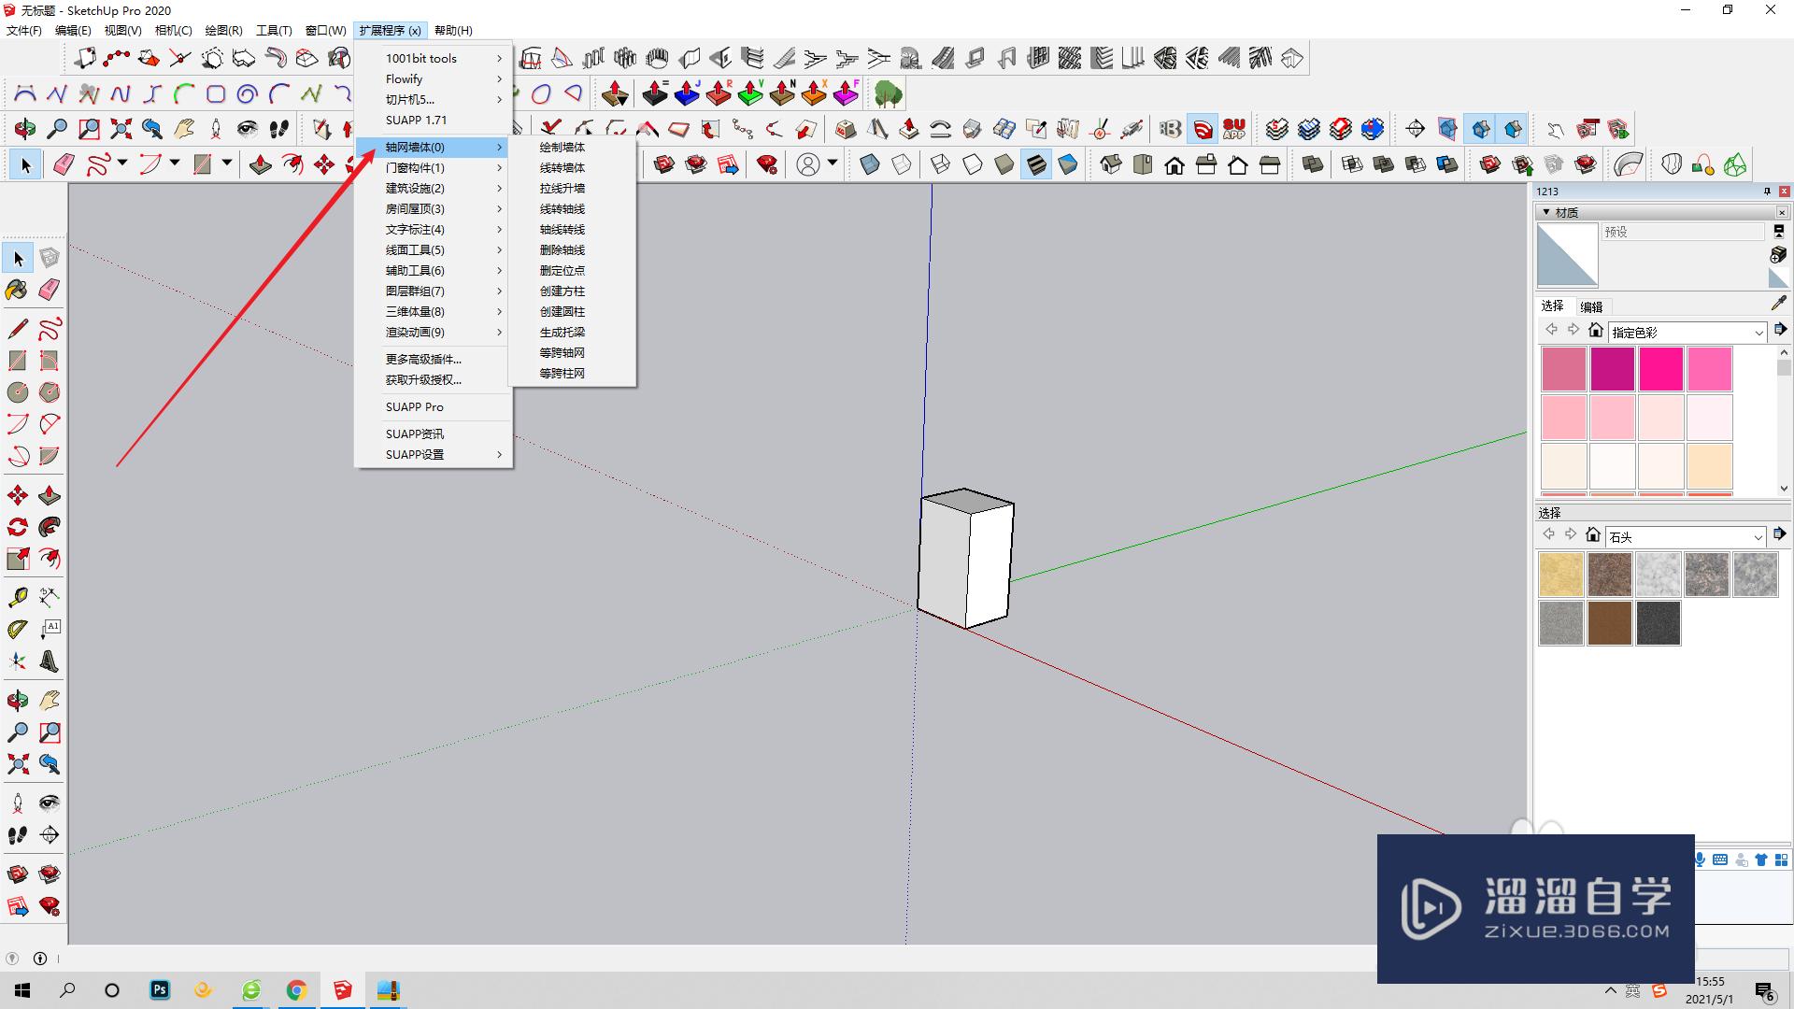Click the eyedropper sample paint icon
1794x1009 pixels.
click(x=1778, y=304)
